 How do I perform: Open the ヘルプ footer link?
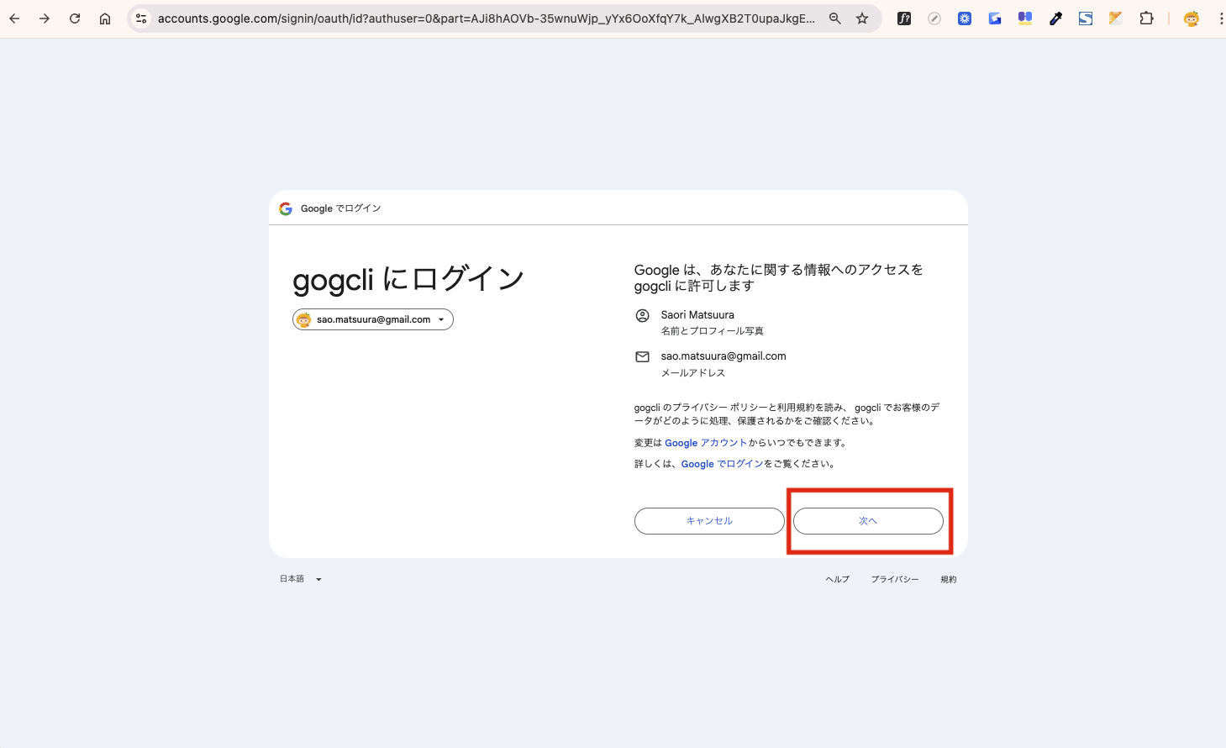[x=838, y=579]
